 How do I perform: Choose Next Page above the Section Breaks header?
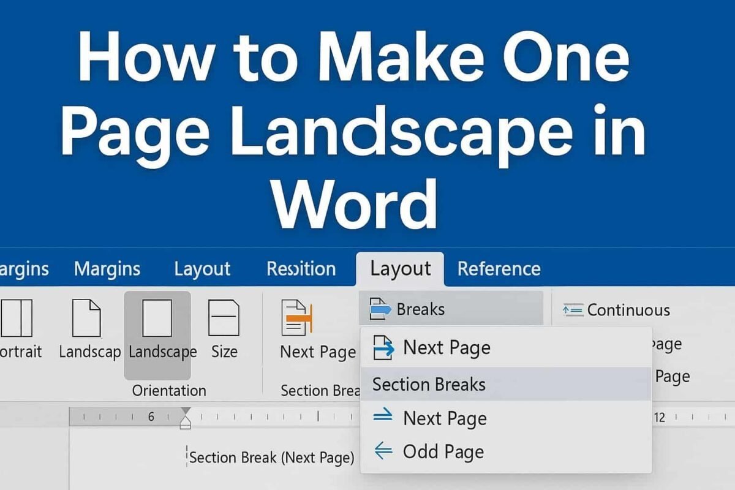[447, 348]
